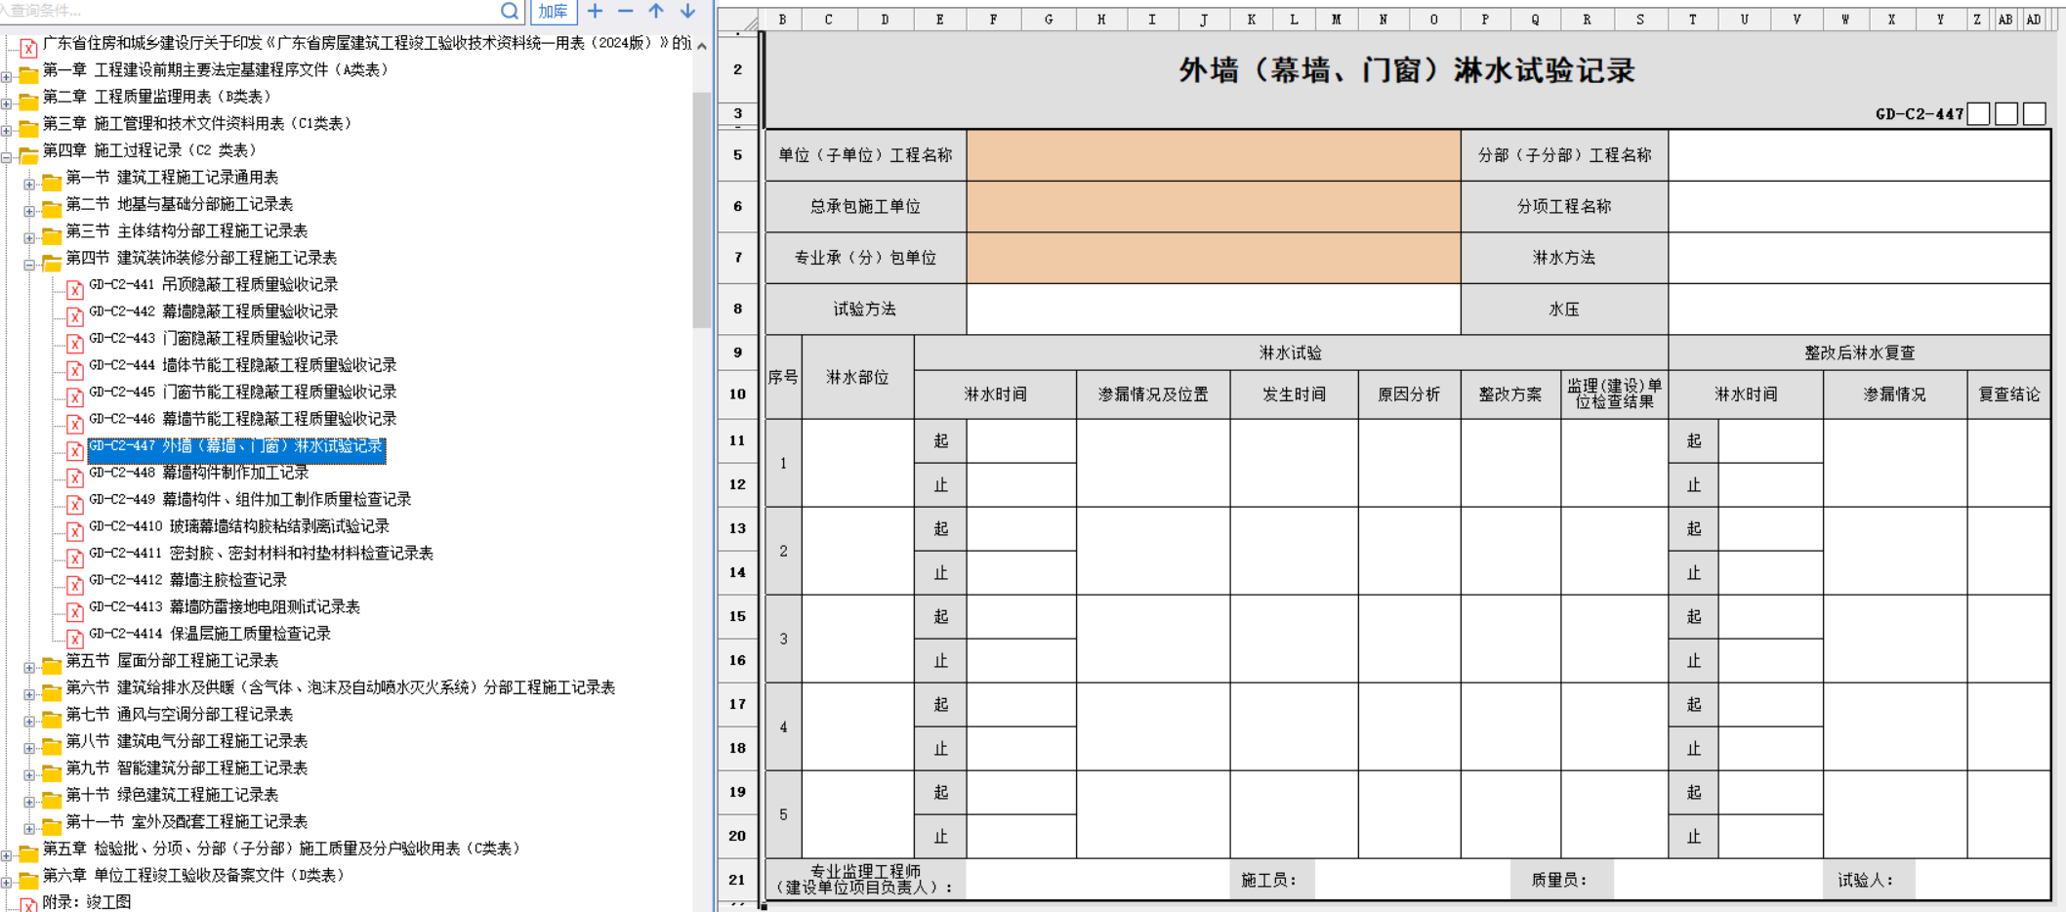Screen dimensions: 2066x912
Task: Open GD-C2-4410 玻璃幕墙结构胶 record
Action: coord(238,525)
